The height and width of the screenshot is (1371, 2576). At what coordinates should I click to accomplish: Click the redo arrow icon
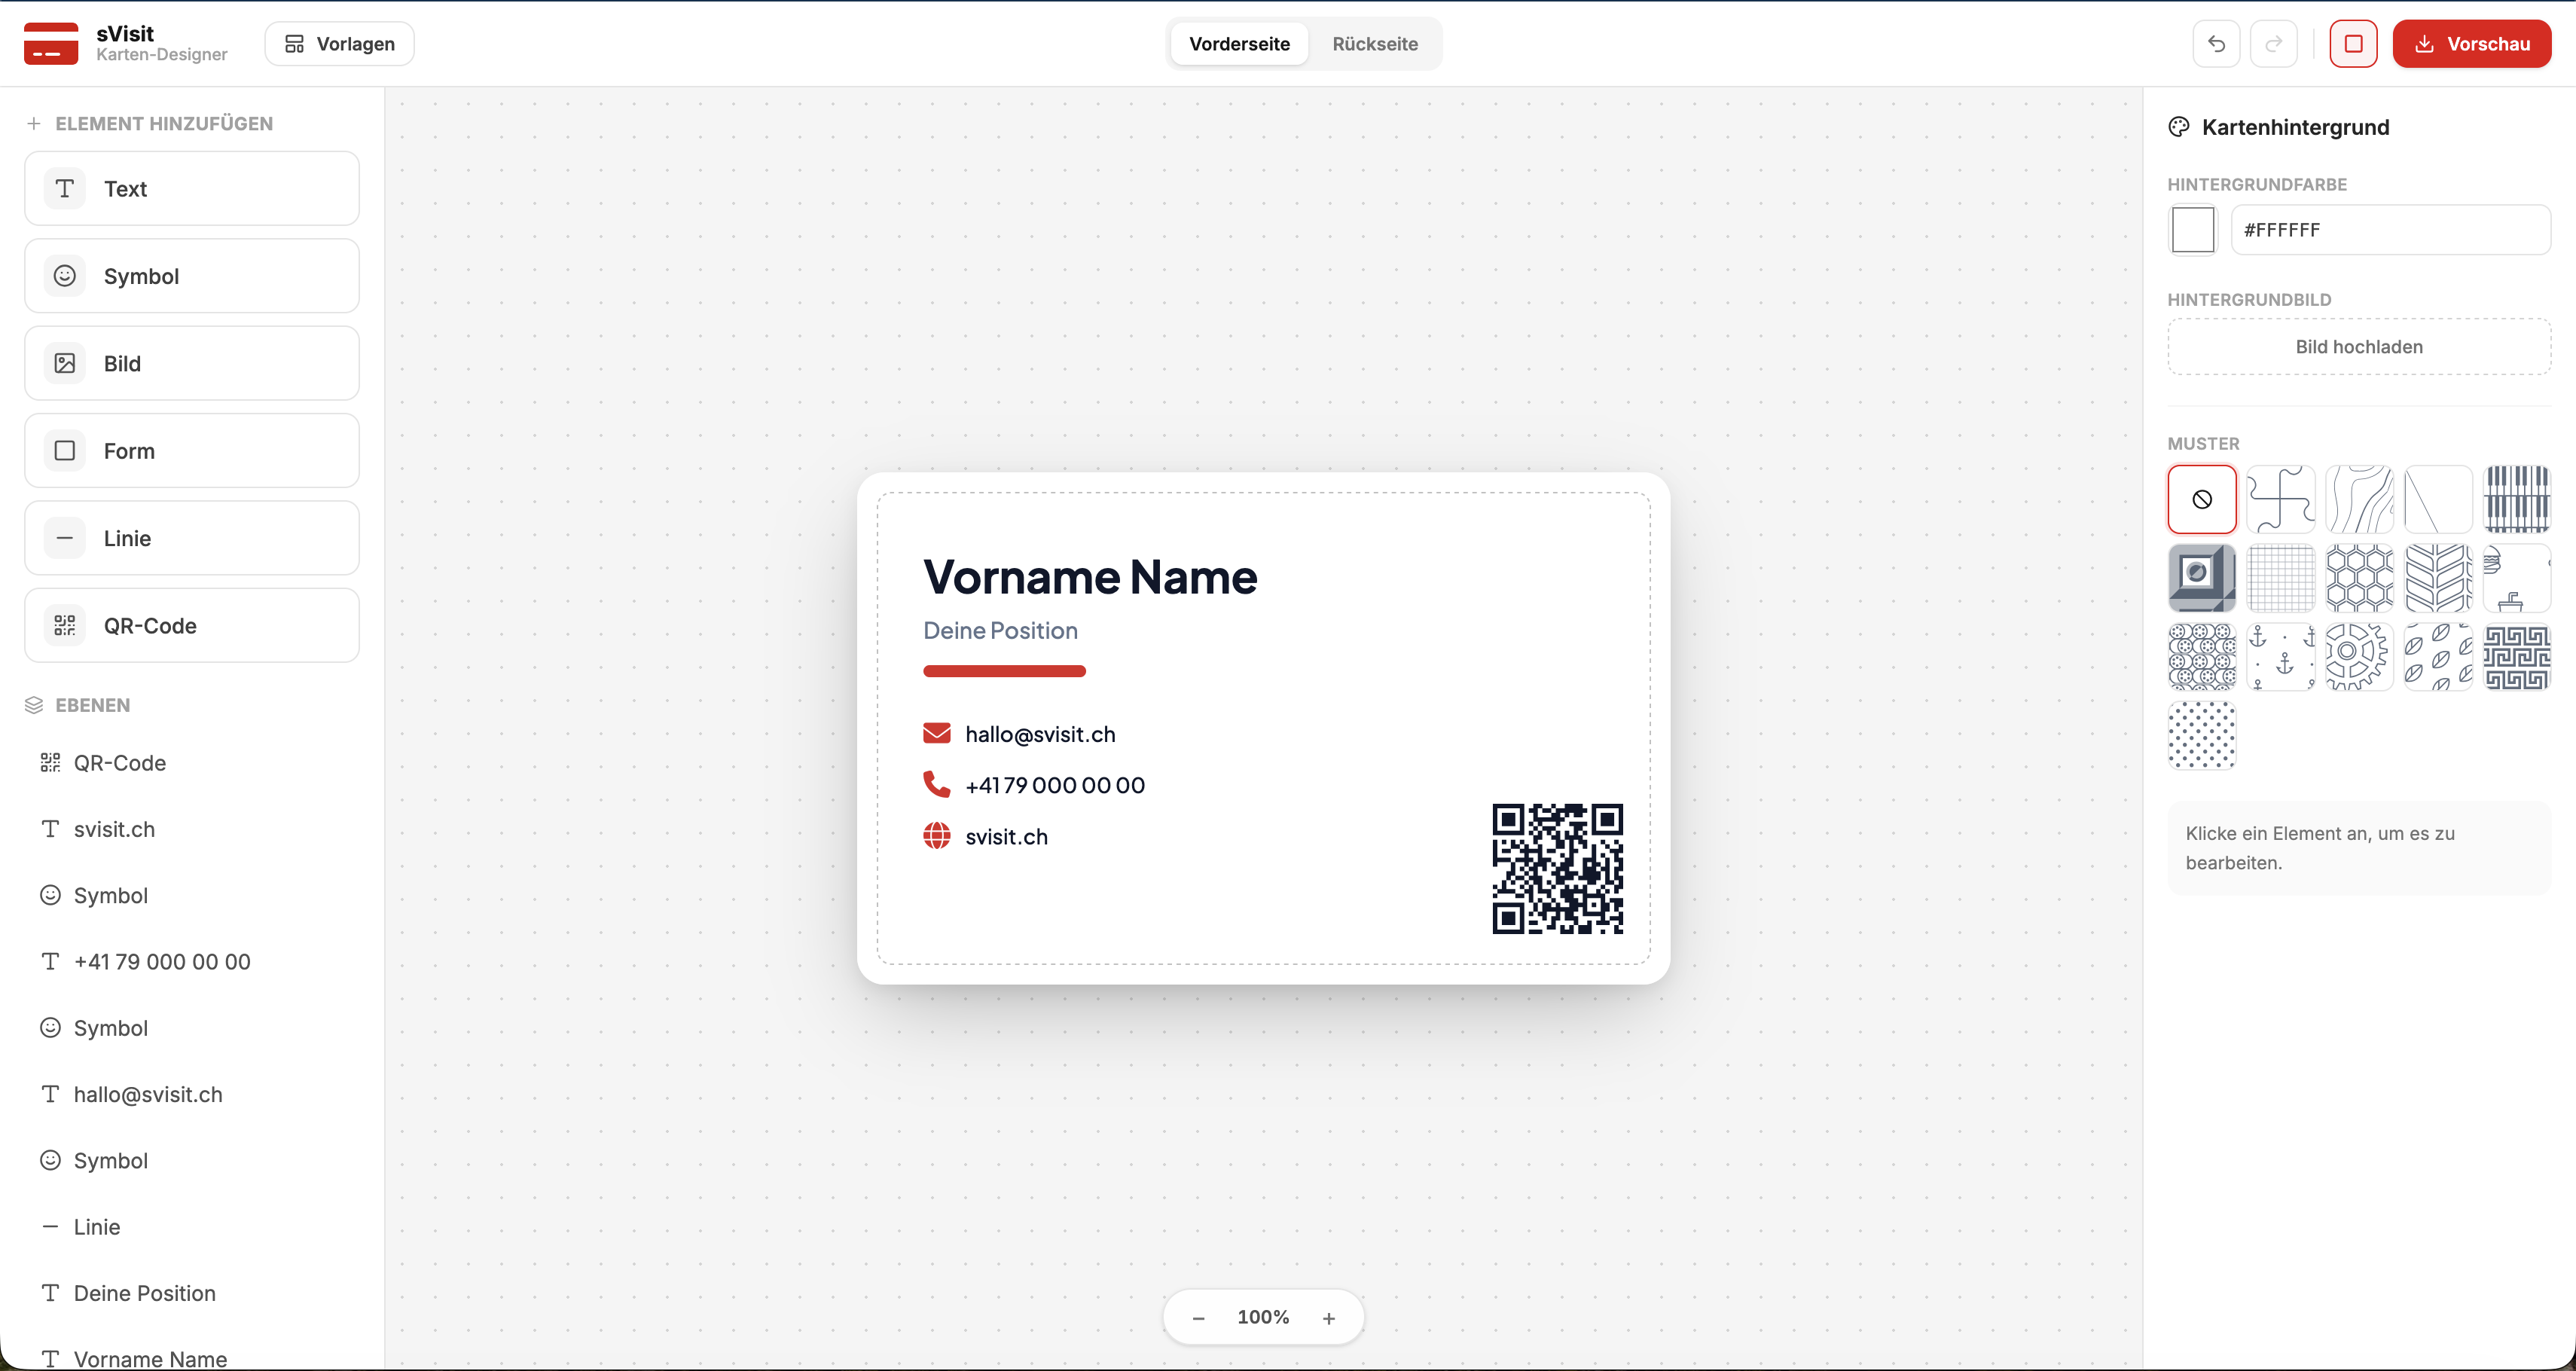click(2273, 44)
